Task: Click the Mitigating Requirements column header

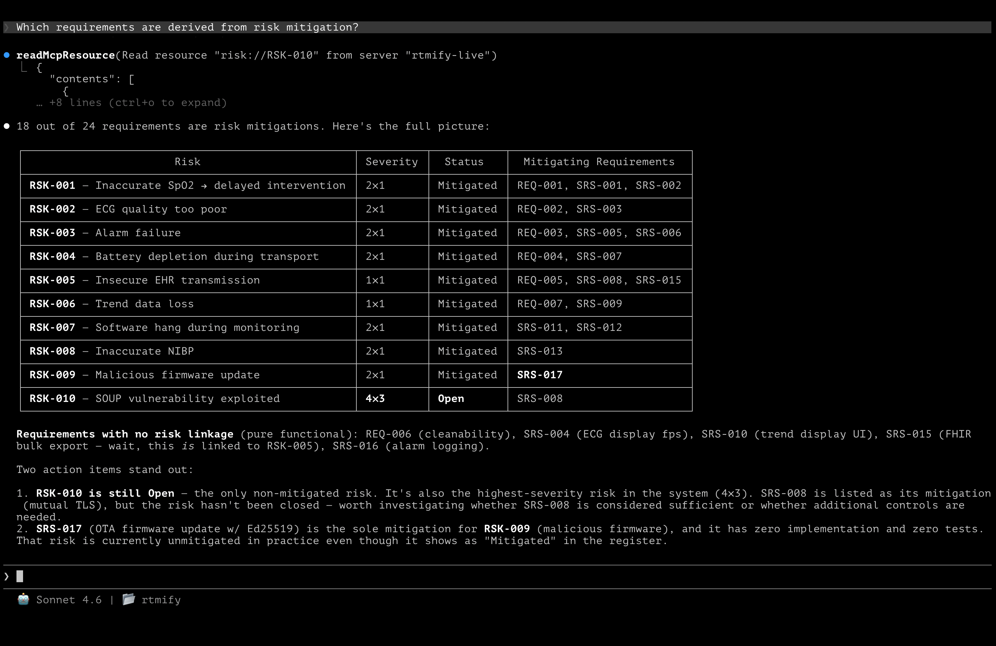Action: (x=598, y=162)
